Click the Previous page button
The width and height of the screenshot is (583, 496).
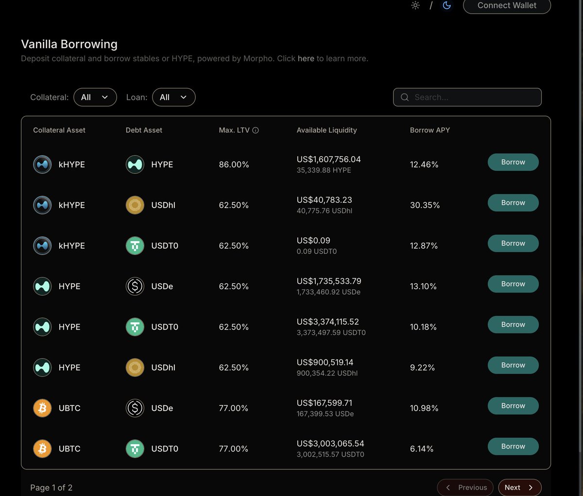click(x=465, y=487)
